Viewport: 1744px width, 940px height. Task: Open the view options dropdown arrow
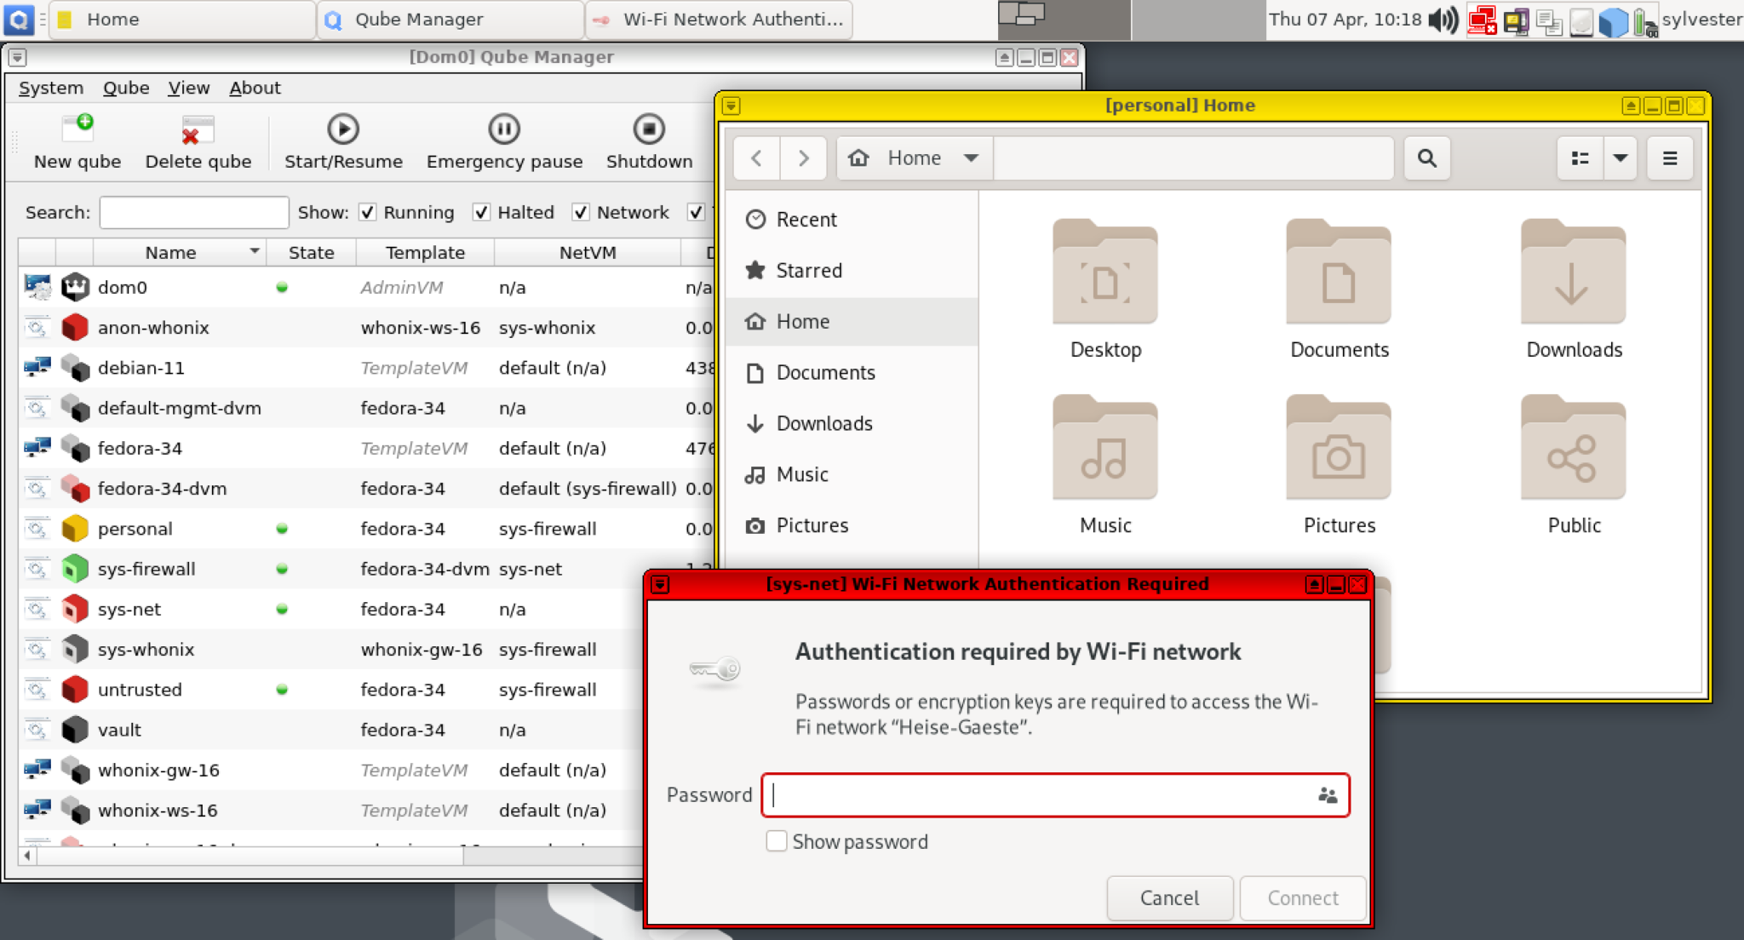(1620, 158)
